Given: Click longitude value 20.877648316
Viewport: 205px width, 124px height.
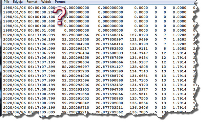Looking at the screenshot, I should (x=109, y=35).
